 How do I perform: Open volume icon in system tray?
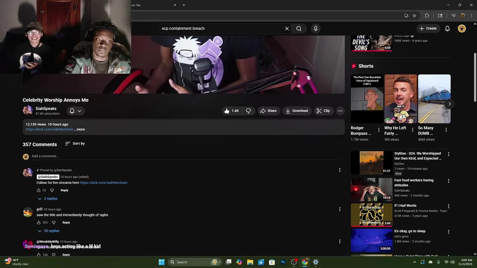pos(452,262)
